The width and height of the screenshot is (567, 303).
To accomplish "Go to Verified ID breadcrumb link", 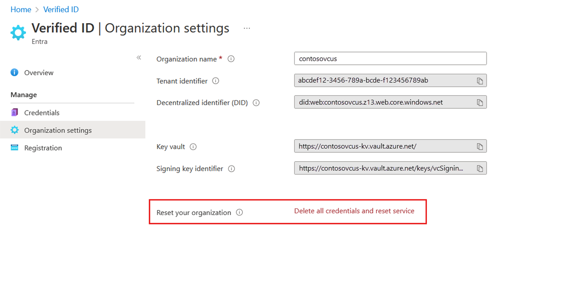I will pos(61,10).
